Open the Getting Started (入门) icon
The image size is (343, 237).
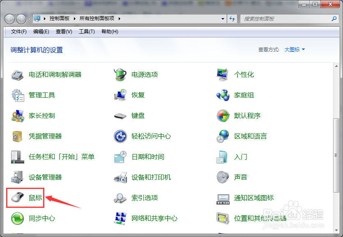[x=222, y=157]
